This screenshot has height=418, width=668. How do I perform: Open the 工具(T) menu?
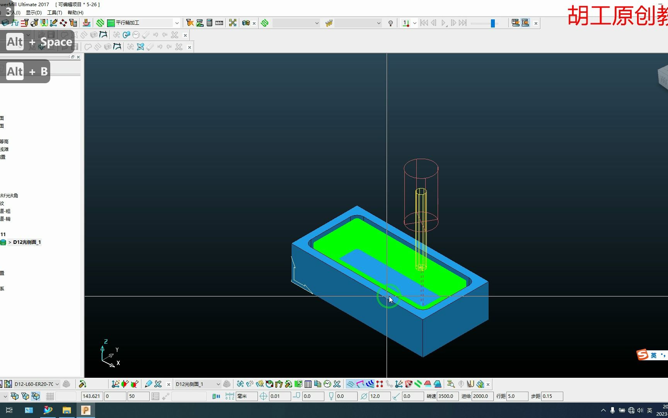click(55, 12)
